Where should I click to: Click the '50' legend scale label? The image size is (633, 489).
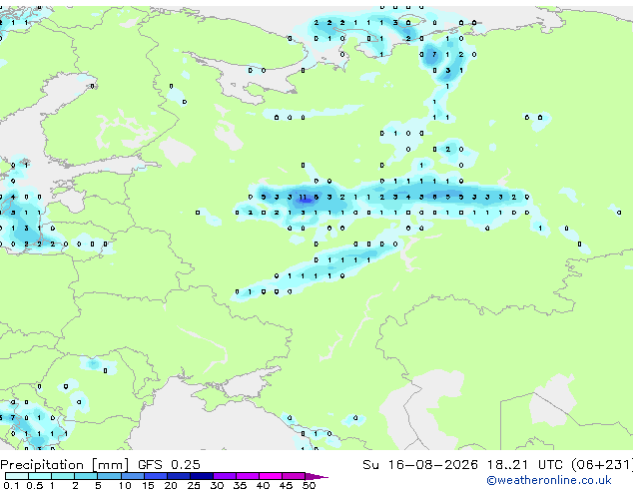tap(310, 485)
